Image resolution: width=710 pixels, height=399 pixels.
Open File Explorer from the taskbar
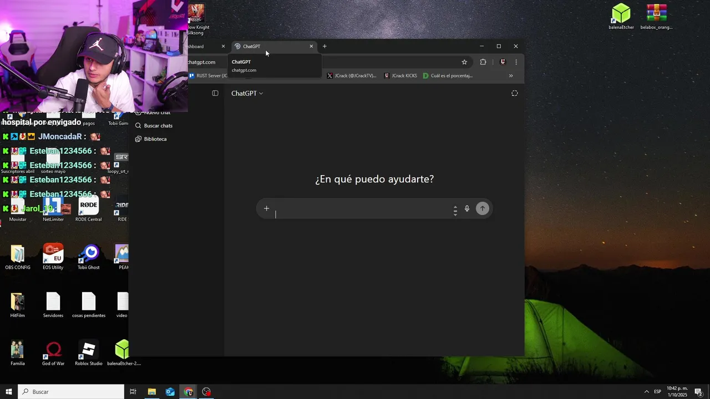pyautogui.click(x=151, y=392)
